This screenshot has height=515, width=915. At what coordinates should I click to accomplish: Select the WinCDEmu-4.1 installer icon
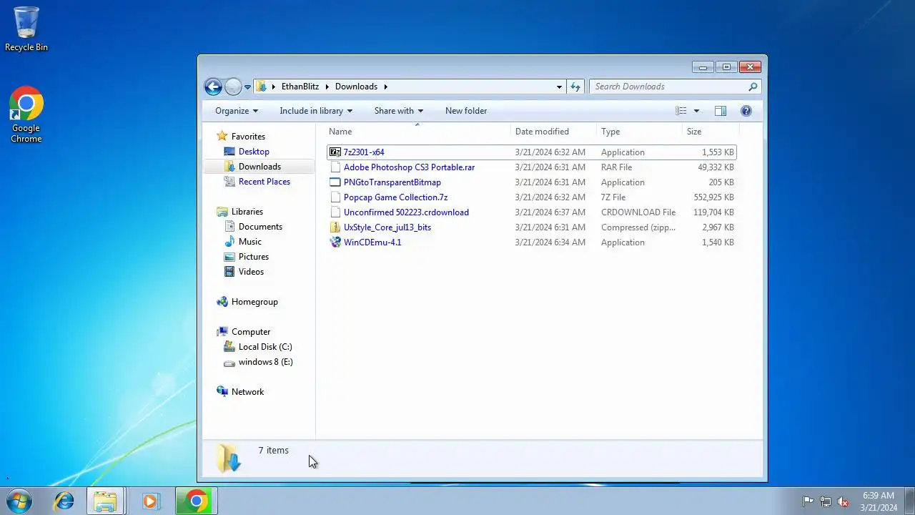335,242
